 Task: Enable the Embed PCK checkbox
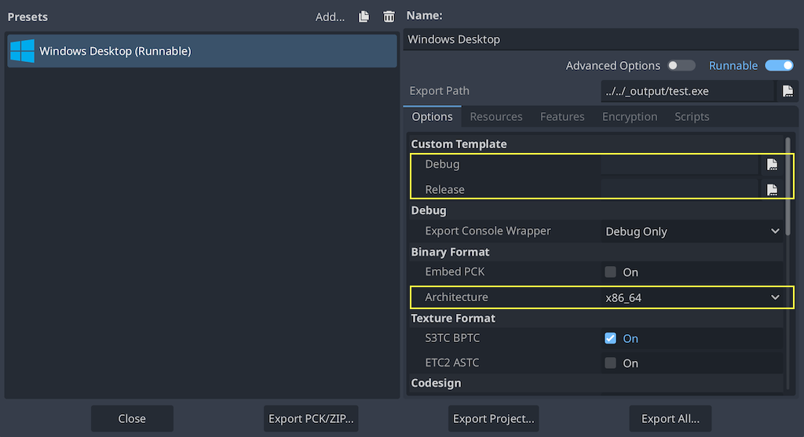pos(611,272)
